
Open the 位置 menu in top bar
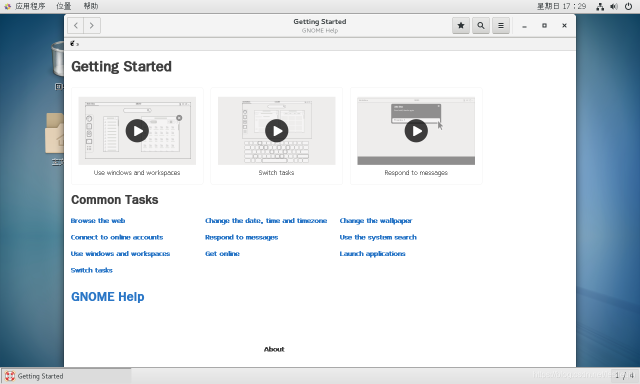click(x=63, y=6)
